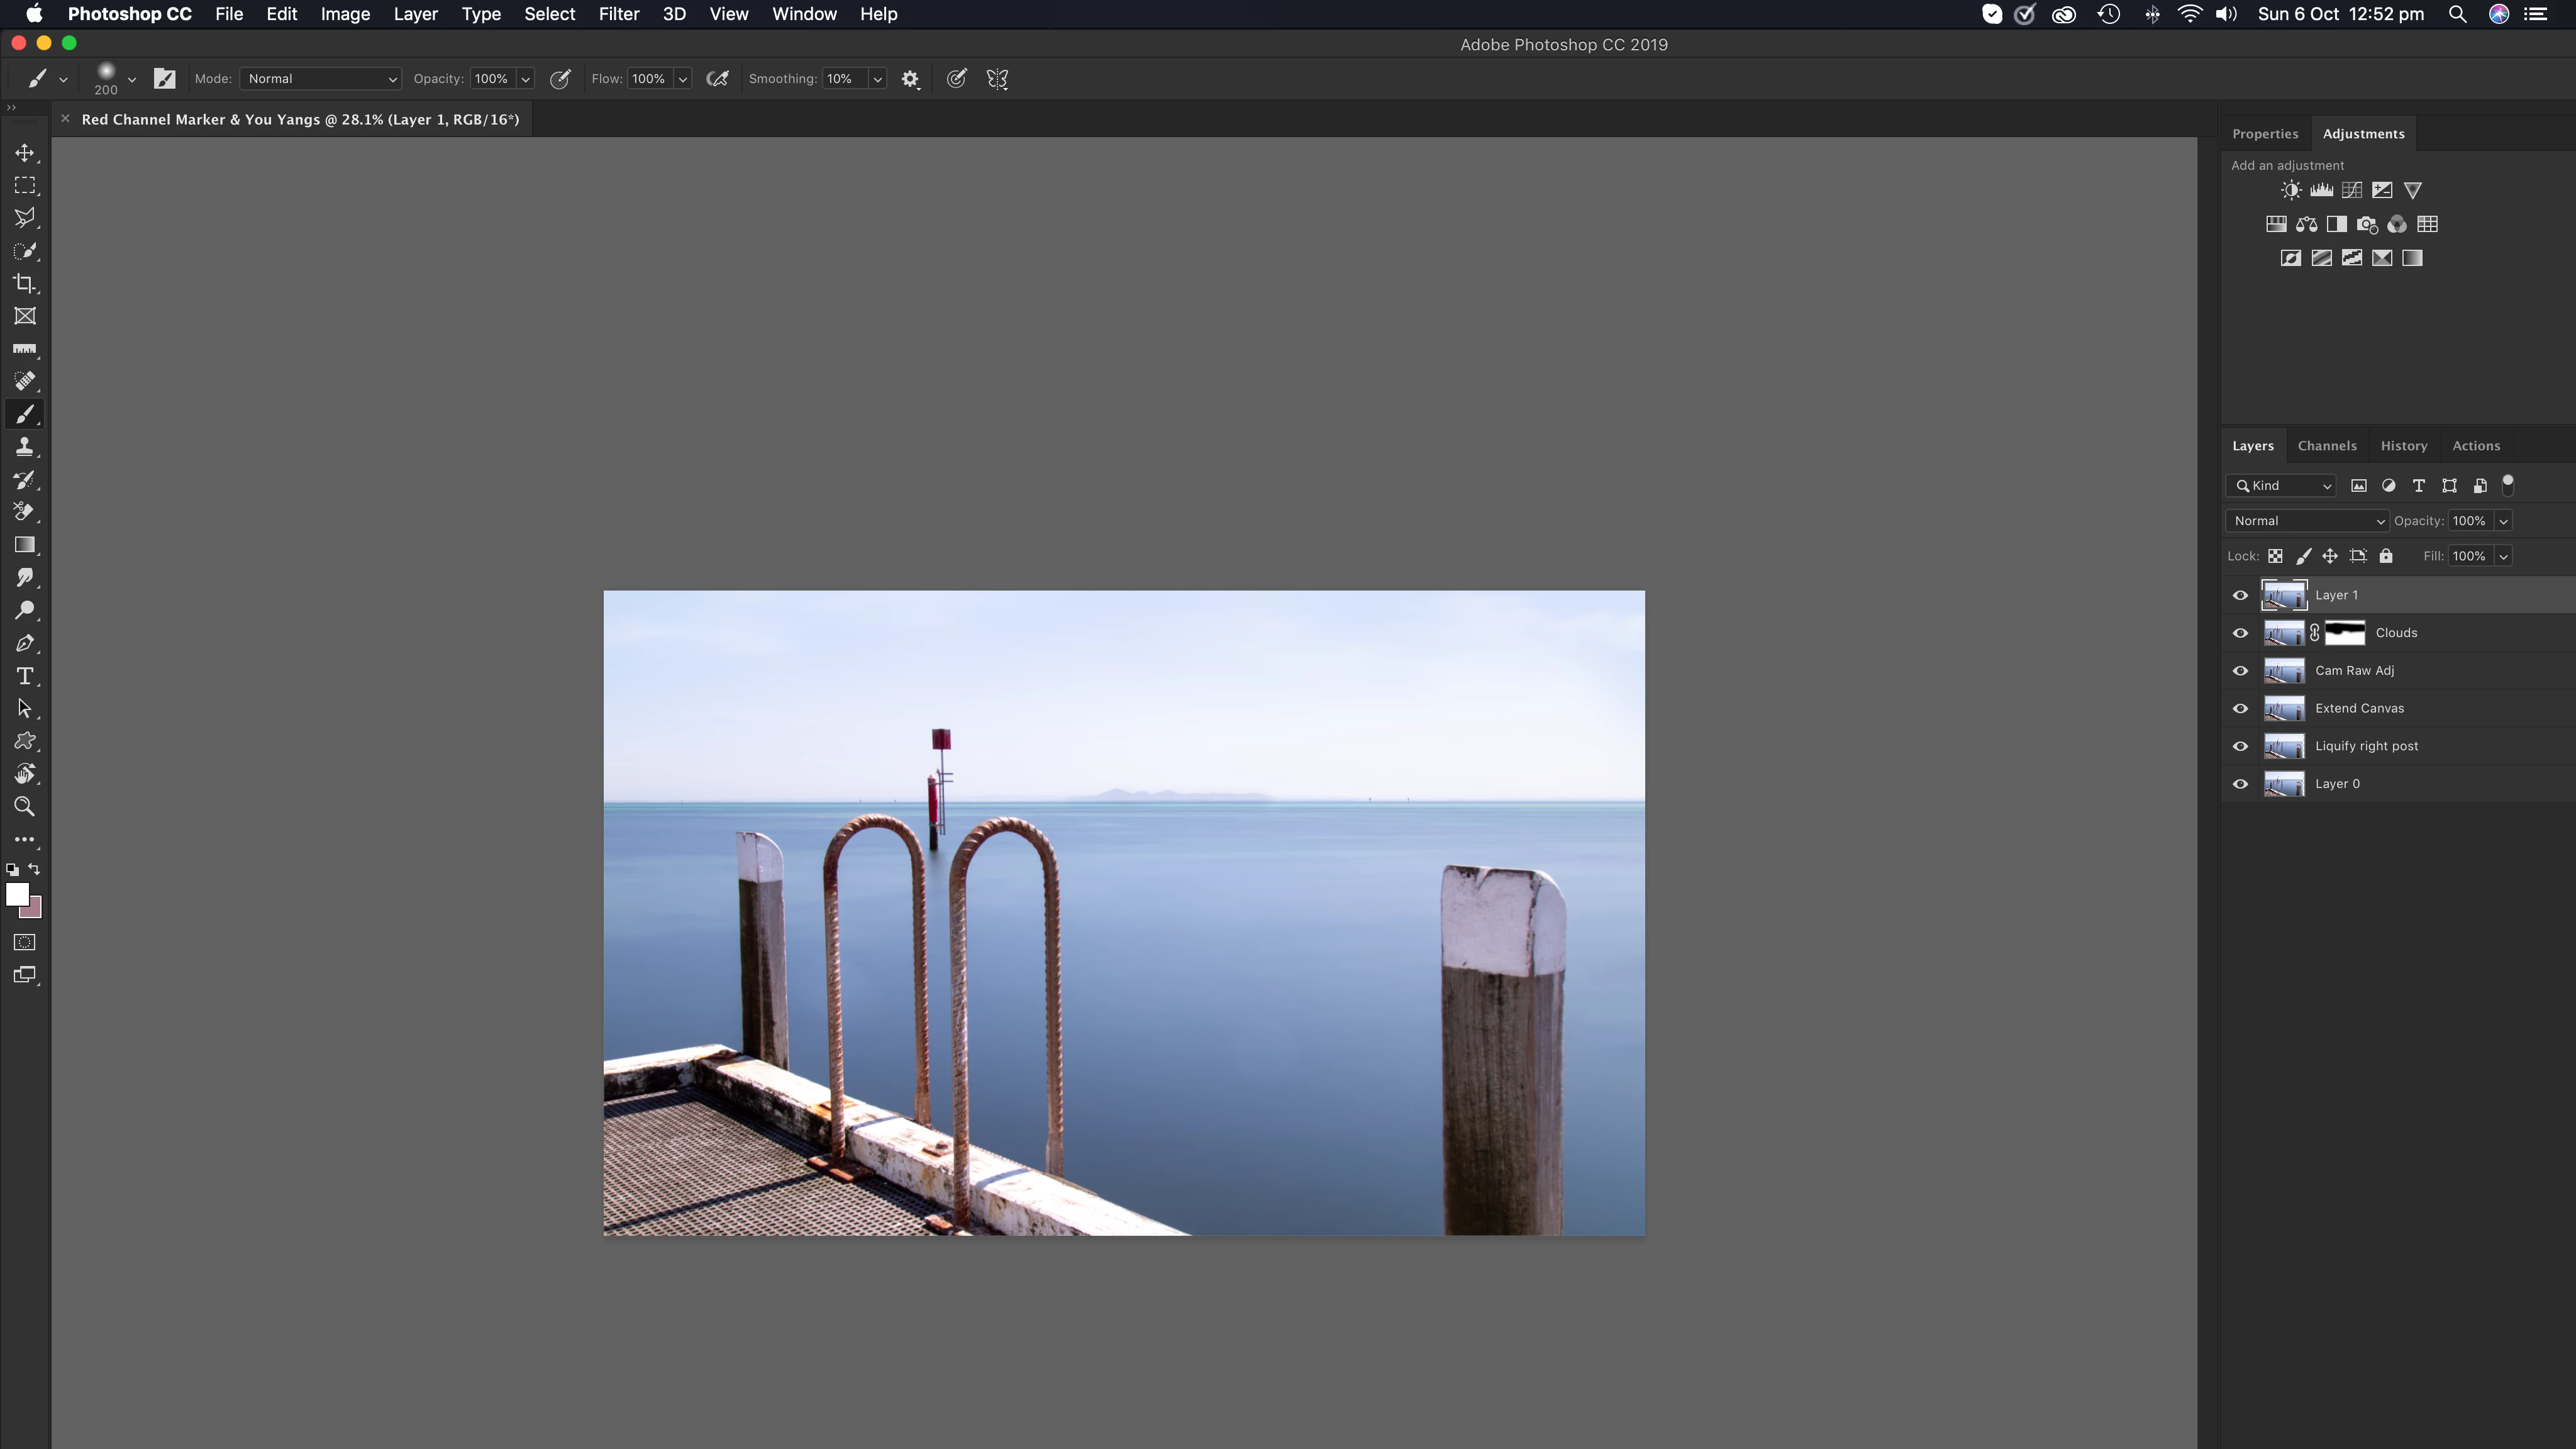This screenshot has width=2576, height=1449.
Task: Expand the Kind filter dropdown
Action: (x=2284, y=486)
